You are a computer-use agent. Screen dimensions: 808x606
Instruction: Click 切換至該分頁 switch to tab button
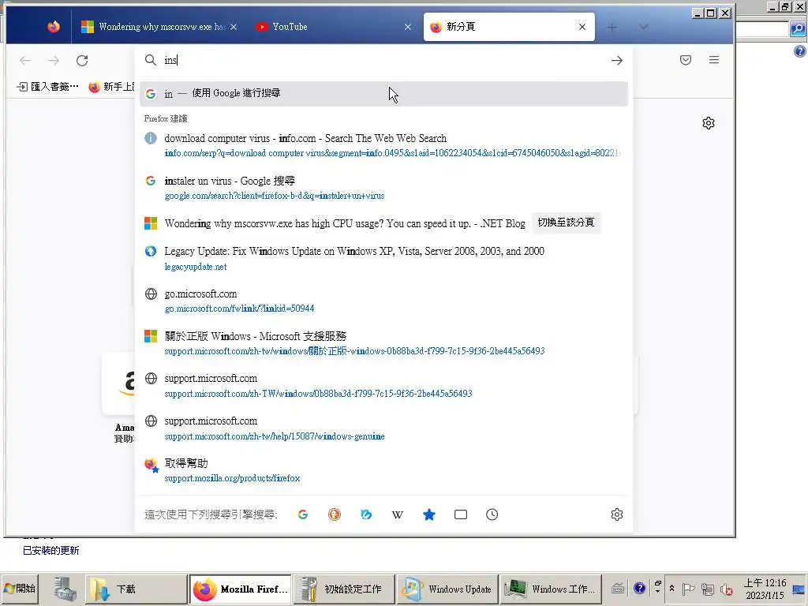[x=566, y=223]
